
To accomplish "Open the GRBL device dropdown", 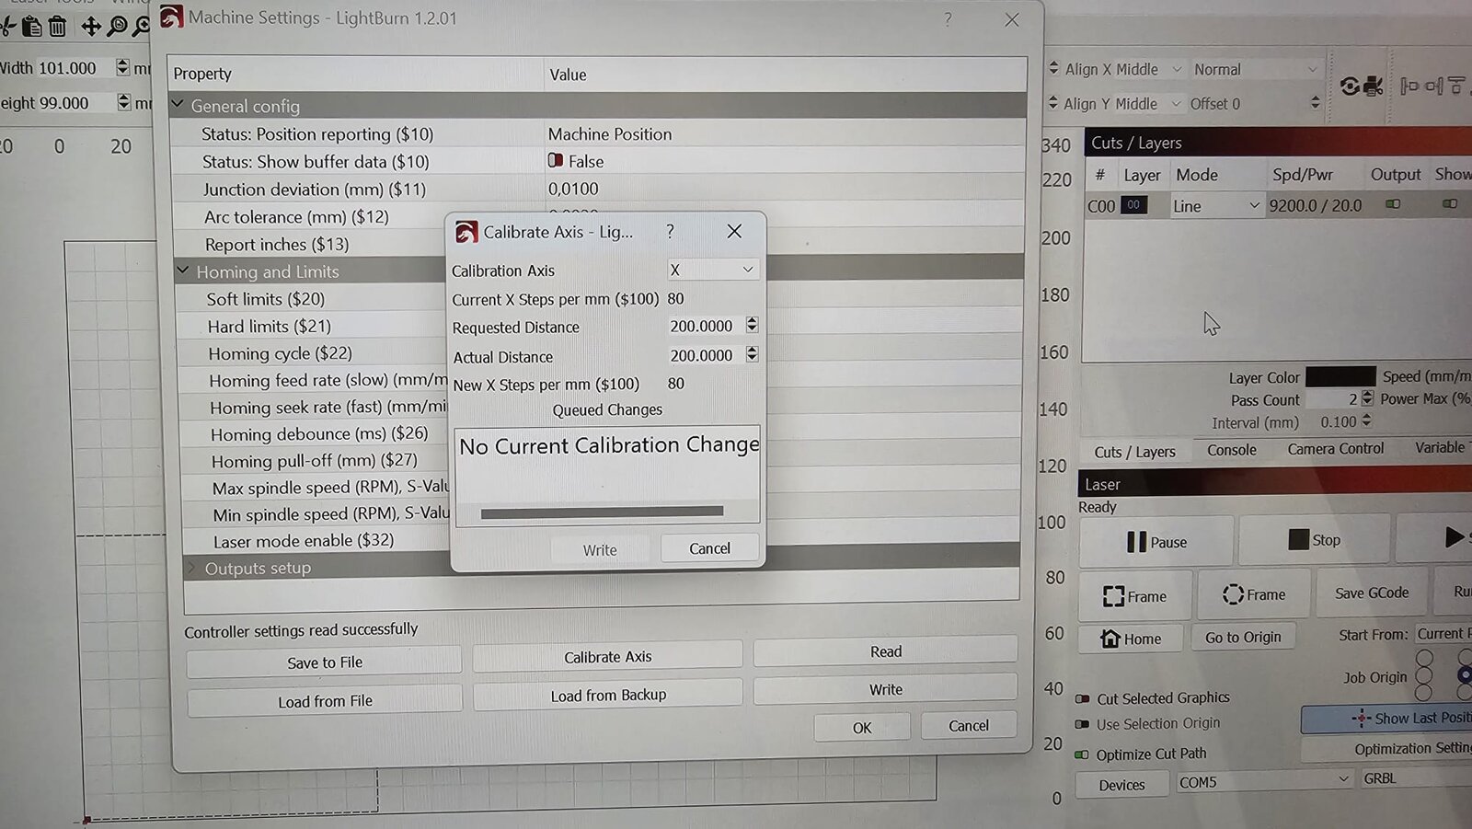I will click(1416, 778).
